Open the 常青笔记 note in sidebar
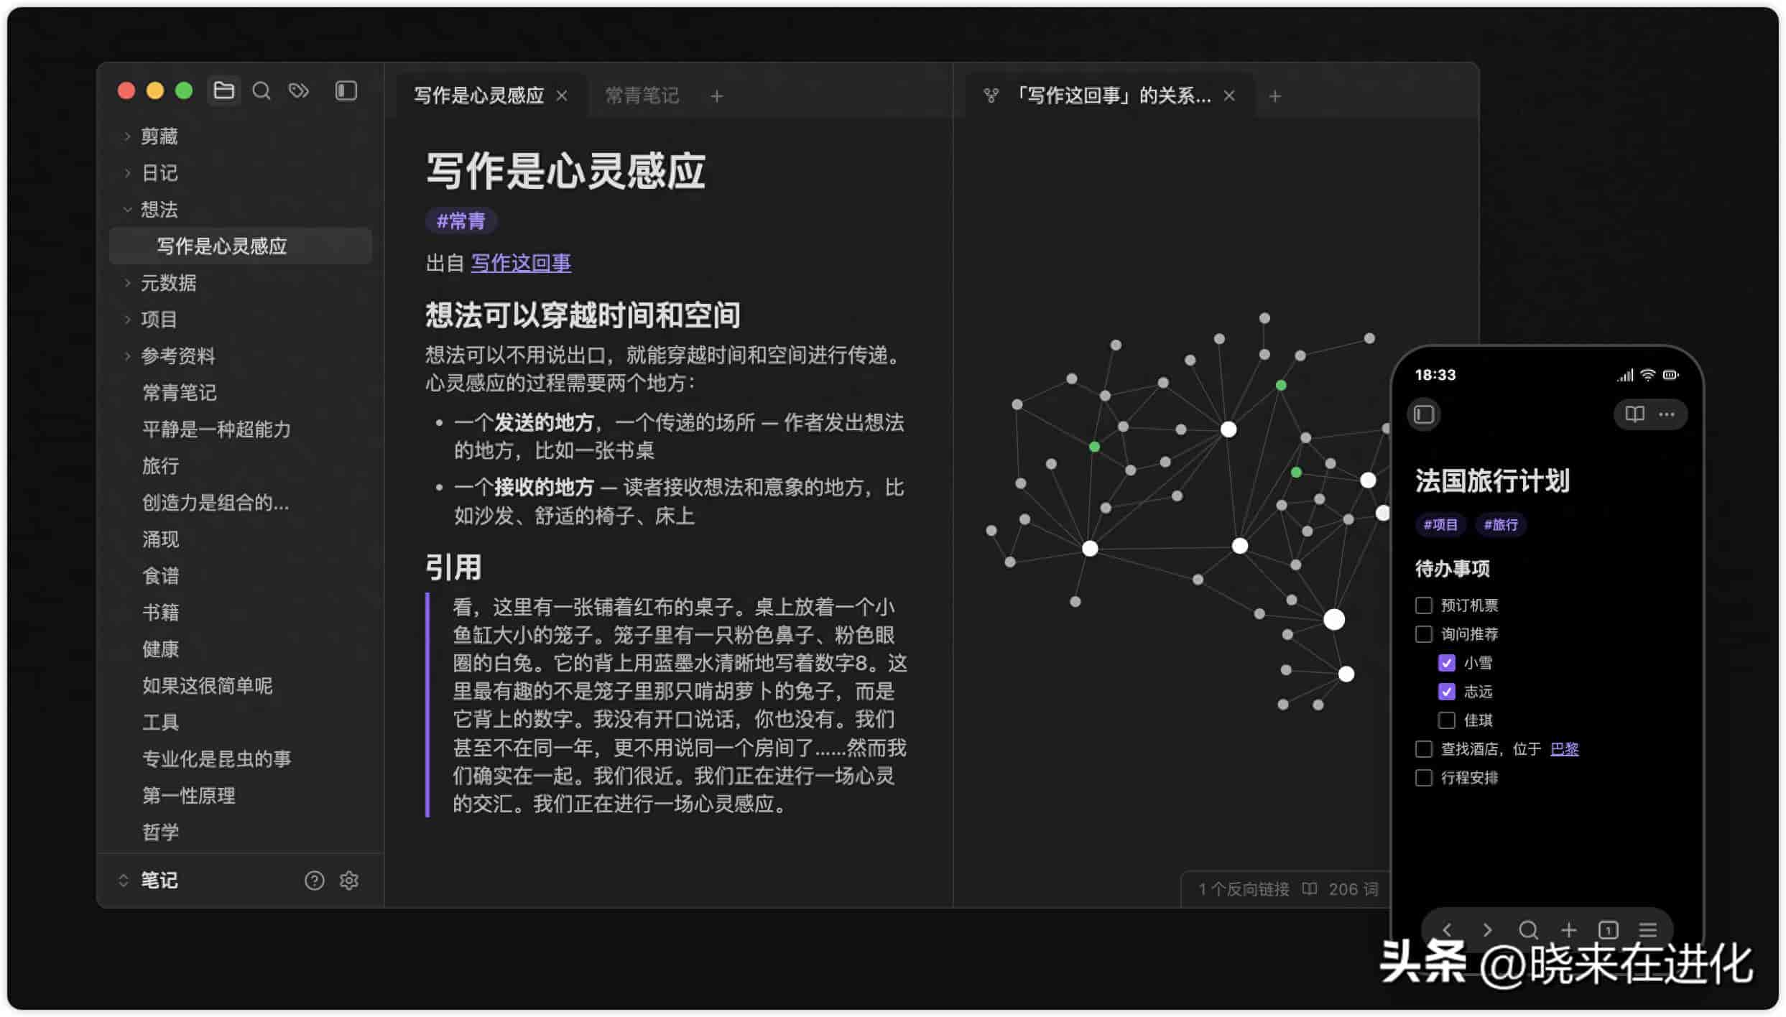The height and width of the screenshot is (1017, 1786). tap(179, 392)
